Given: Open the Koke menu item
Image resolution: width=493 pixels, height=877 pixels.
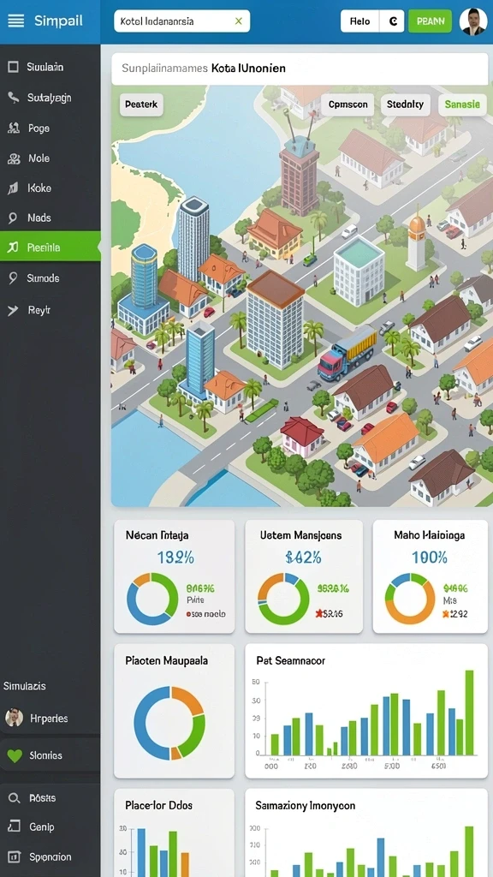Looking at the screenshot, I should tap(50, 188).
